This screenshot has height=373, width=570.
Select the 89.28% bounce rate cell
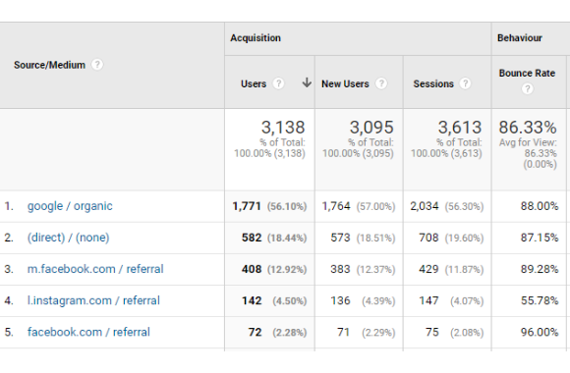tap(540, 269)
